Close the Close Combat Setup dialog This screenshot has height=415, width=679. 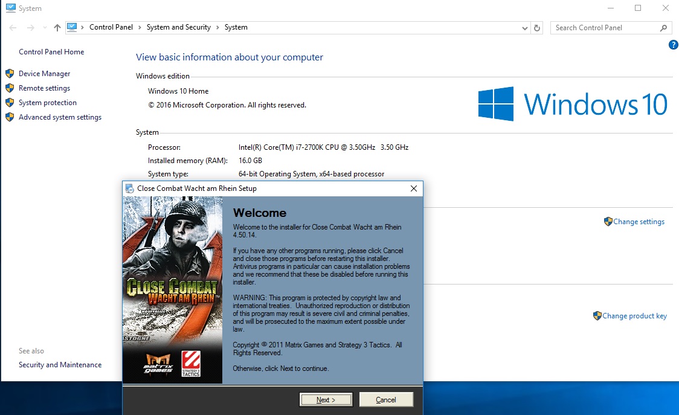pyautogui.click(x=414, y=188)
